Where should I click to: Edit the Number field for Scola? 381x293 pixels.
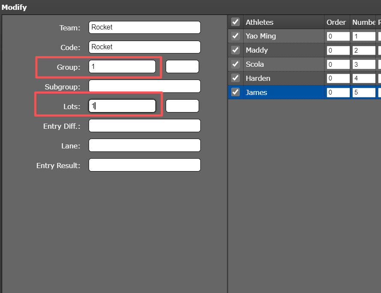click(363, 65)
